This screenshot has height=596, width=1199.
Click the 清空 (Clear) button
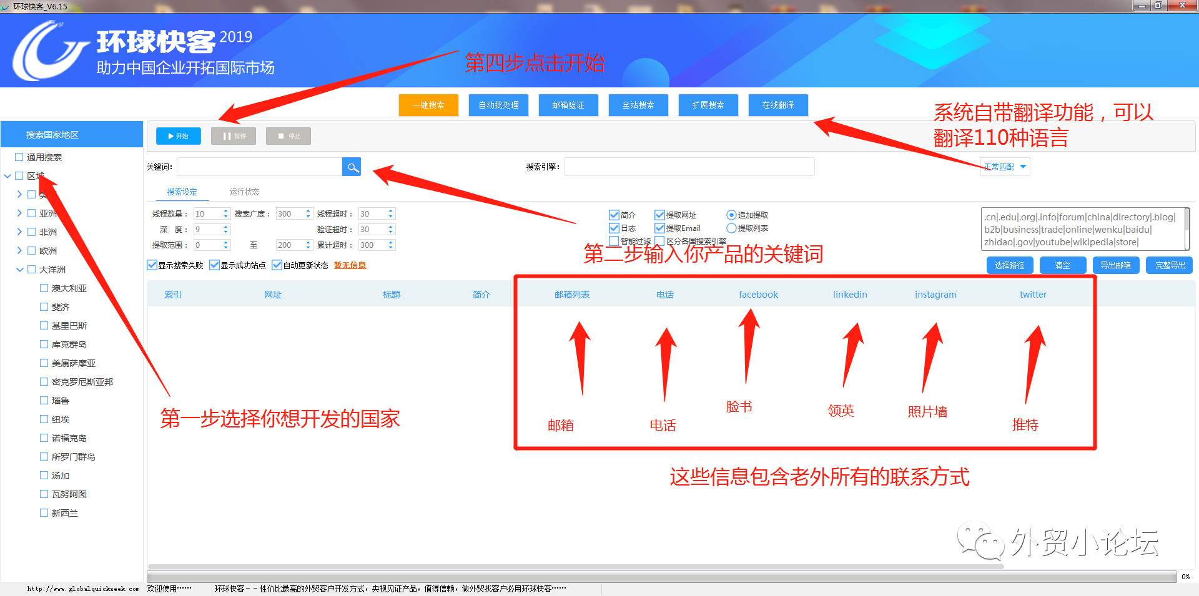[x=1062, y=265]
